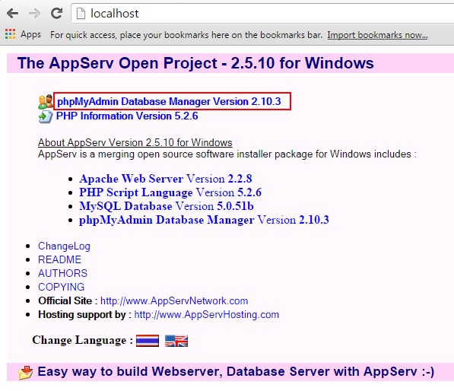
Task: Go back with the browser back arrow
Action: tap(12, 14)
